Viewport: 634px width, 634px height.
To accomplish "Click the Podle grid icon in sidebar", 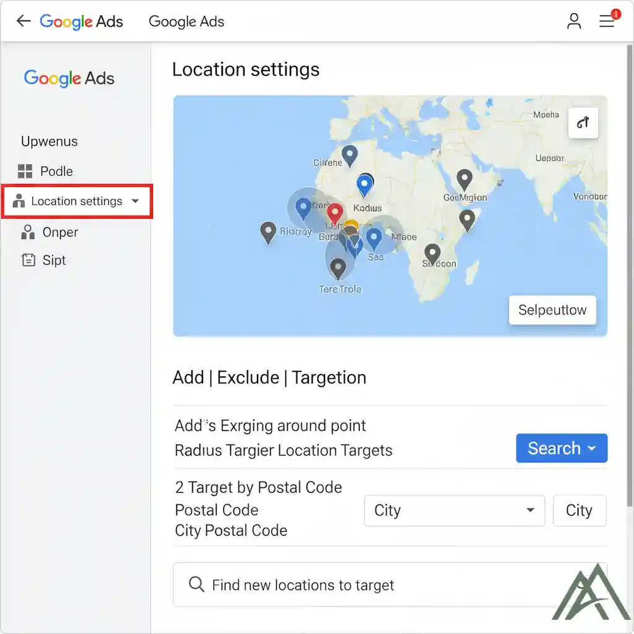I will tap(25, 172).
